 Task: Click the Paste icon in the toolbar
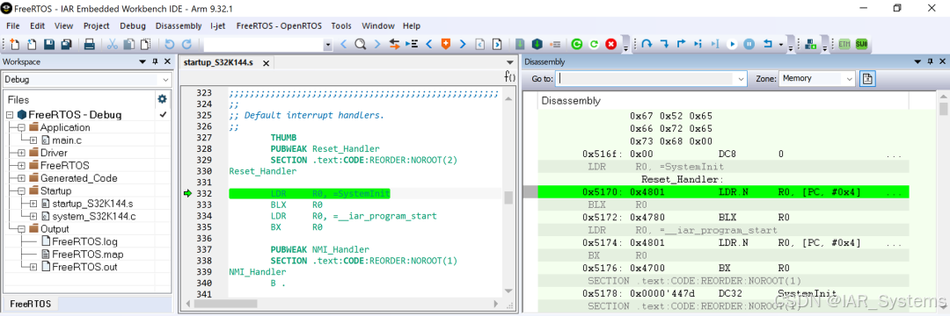[x=145, y=44]
